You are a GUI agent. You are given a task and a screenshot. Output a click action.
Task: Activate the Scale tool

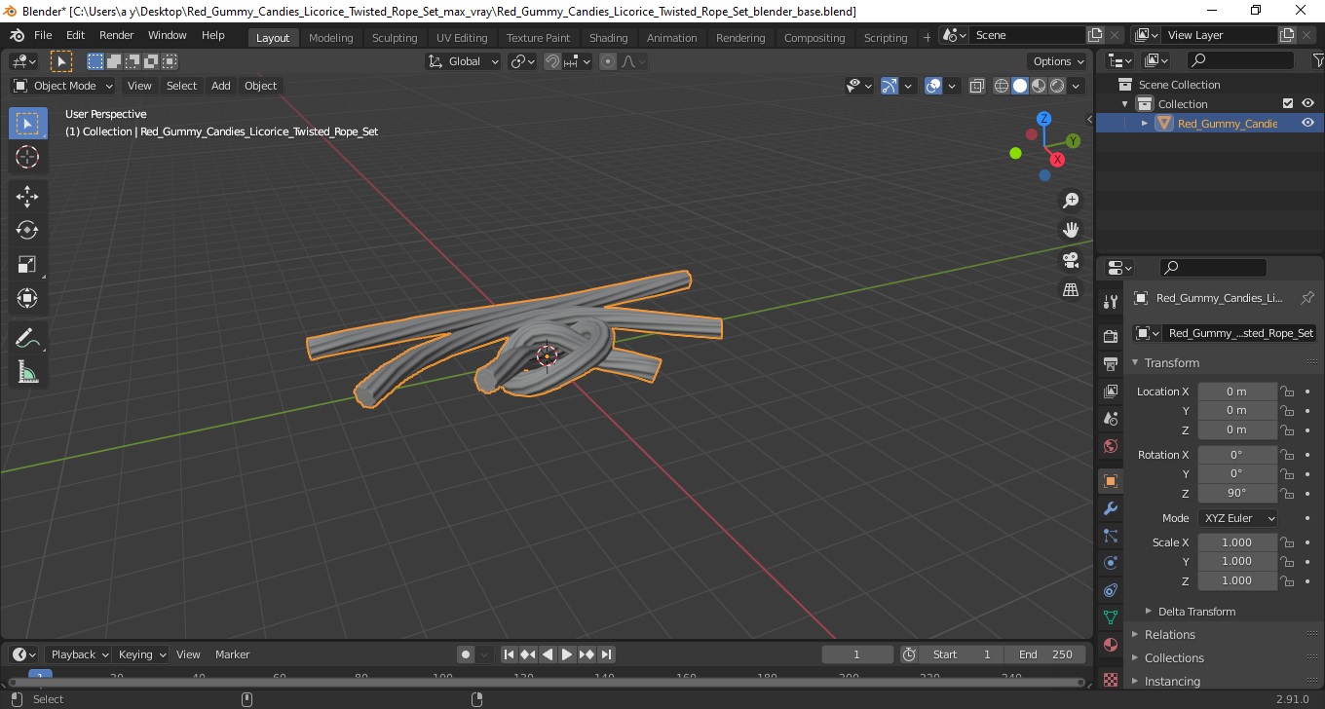(27, 265)
